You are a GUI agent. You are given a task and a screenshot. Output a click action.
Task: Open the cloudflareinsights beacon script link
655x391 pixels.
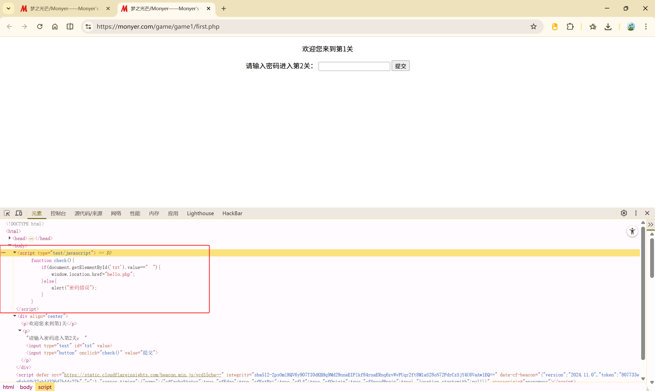(x=142, y=375)
